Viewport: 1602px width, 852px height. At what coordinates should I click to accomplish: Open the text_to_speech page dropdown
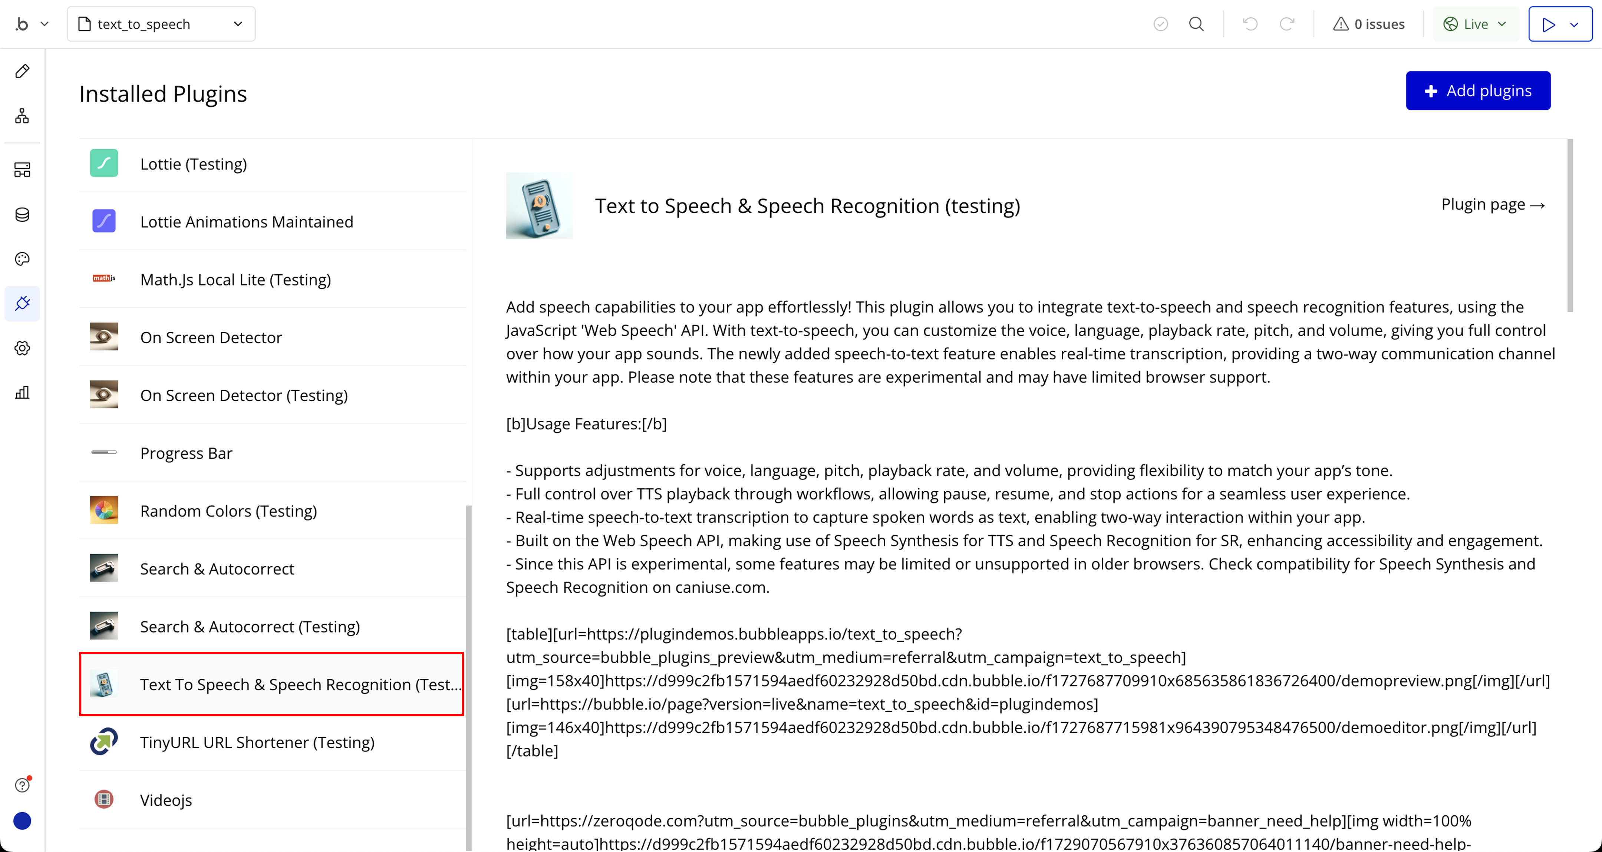coord(161,24)
